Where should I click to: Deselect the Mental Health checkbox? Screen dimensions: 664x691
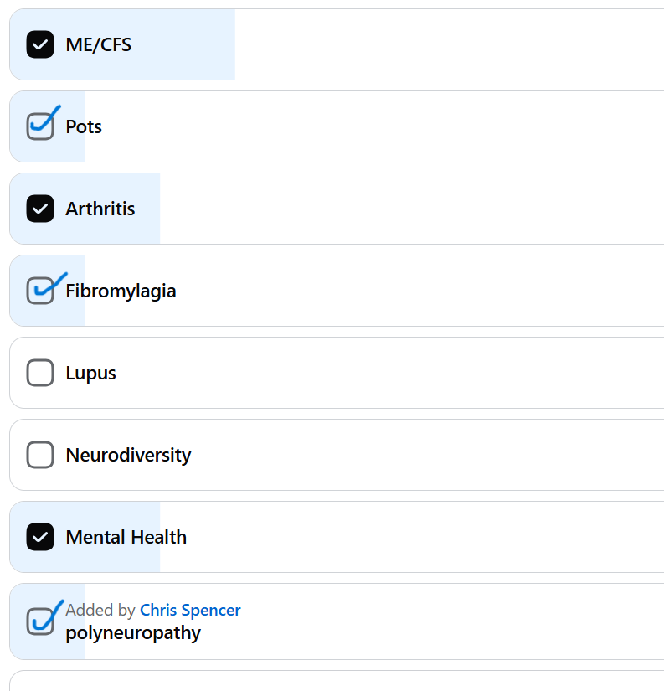40,537
